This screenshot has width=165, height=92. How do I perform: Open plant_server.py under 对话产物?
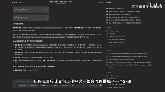pos(113,31)
